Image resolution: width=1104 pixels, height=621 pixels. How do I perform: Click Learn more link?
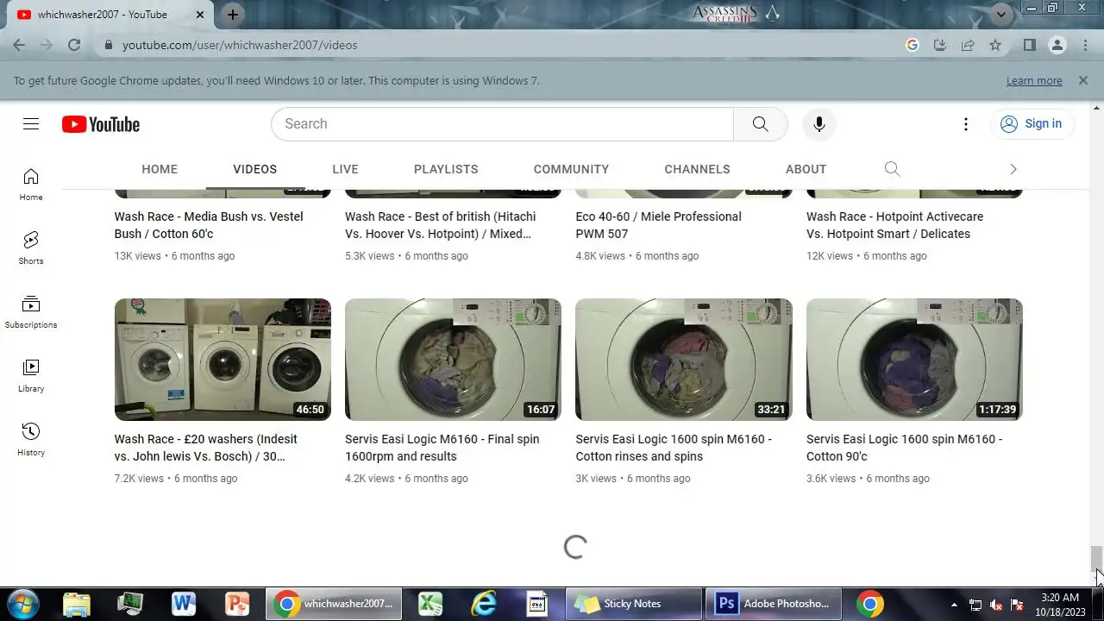tap(1034, 80)
